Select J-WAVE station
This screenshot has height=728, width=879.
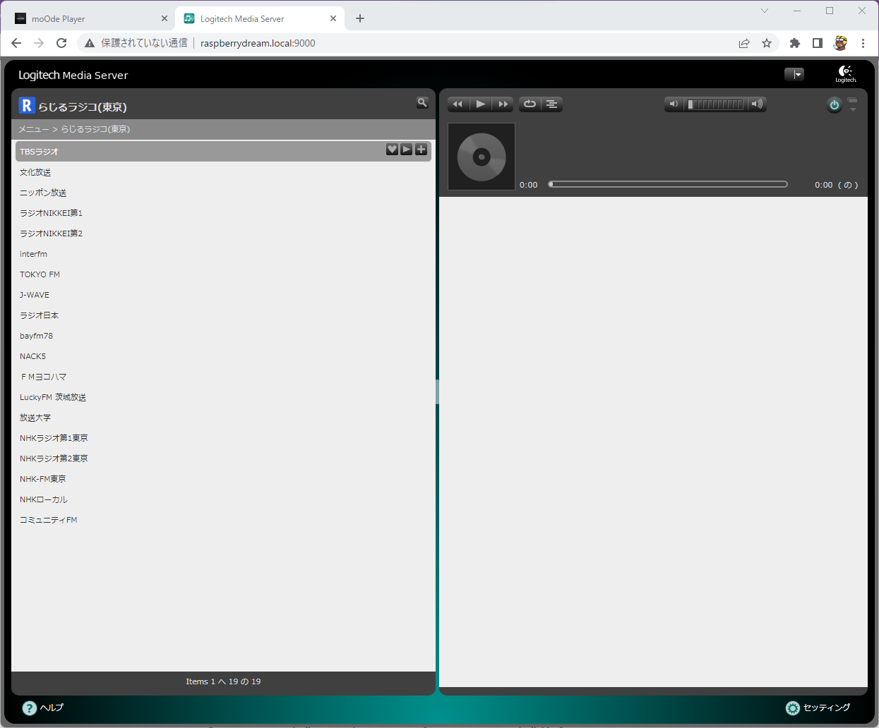[223, 295]
